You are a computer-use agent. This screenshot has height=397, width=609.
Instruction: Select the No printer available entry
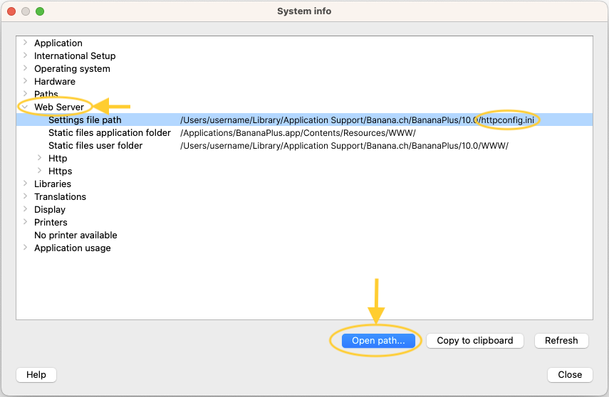click(76, 235)
